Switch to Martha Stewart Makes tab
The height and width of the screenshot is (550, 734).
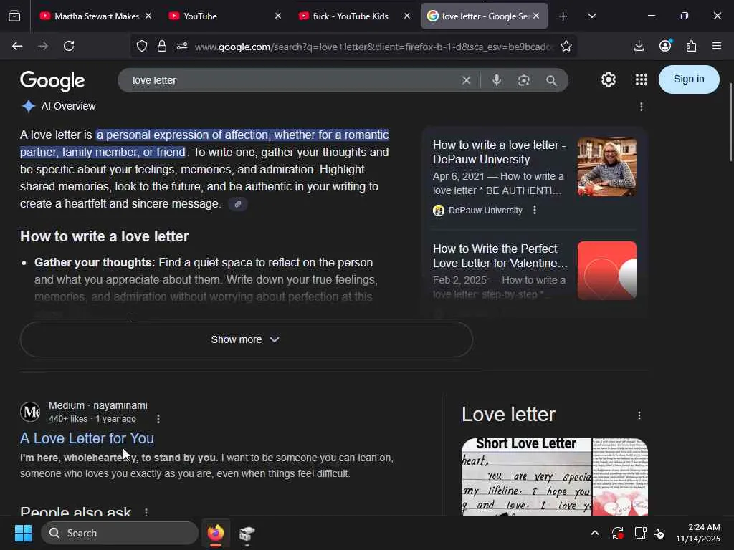pos(95,16)
